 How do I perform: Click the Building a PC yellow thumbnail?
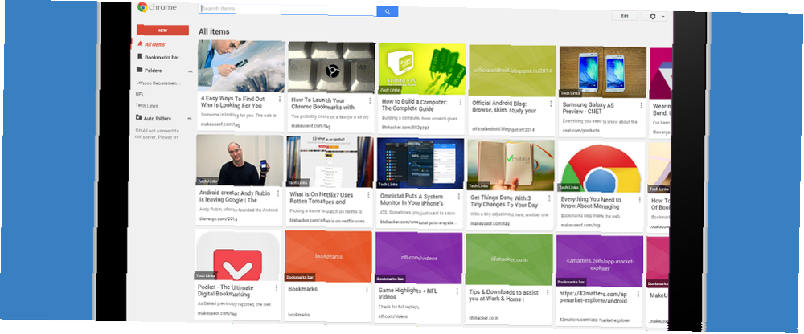tap(422, 68)
